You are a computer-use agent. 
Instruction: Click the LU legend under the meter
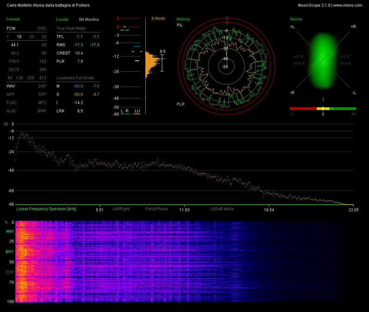[x=137, y=111]
